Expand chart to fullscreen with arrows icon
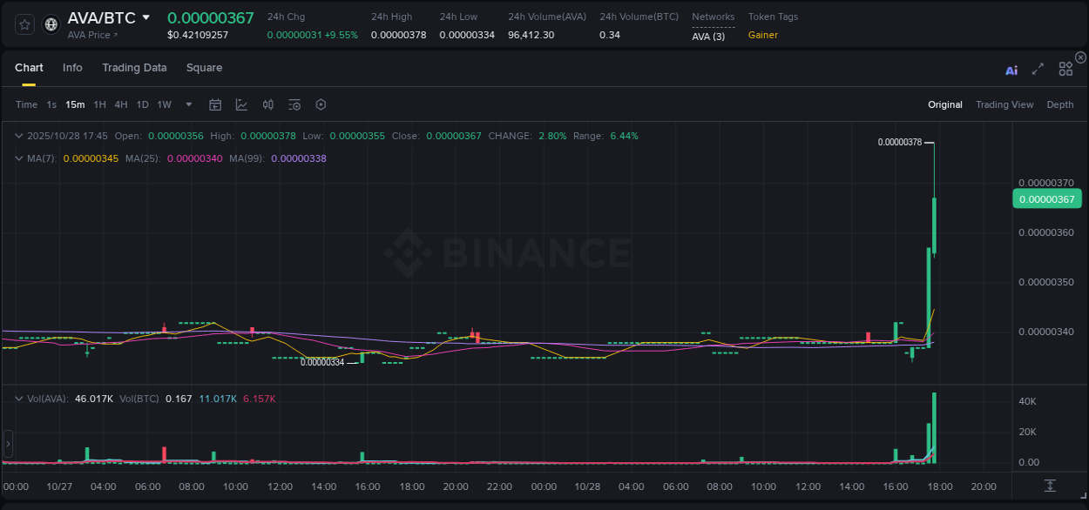The width and height of the screenshot is (1089, 510). click(1038, 69)
